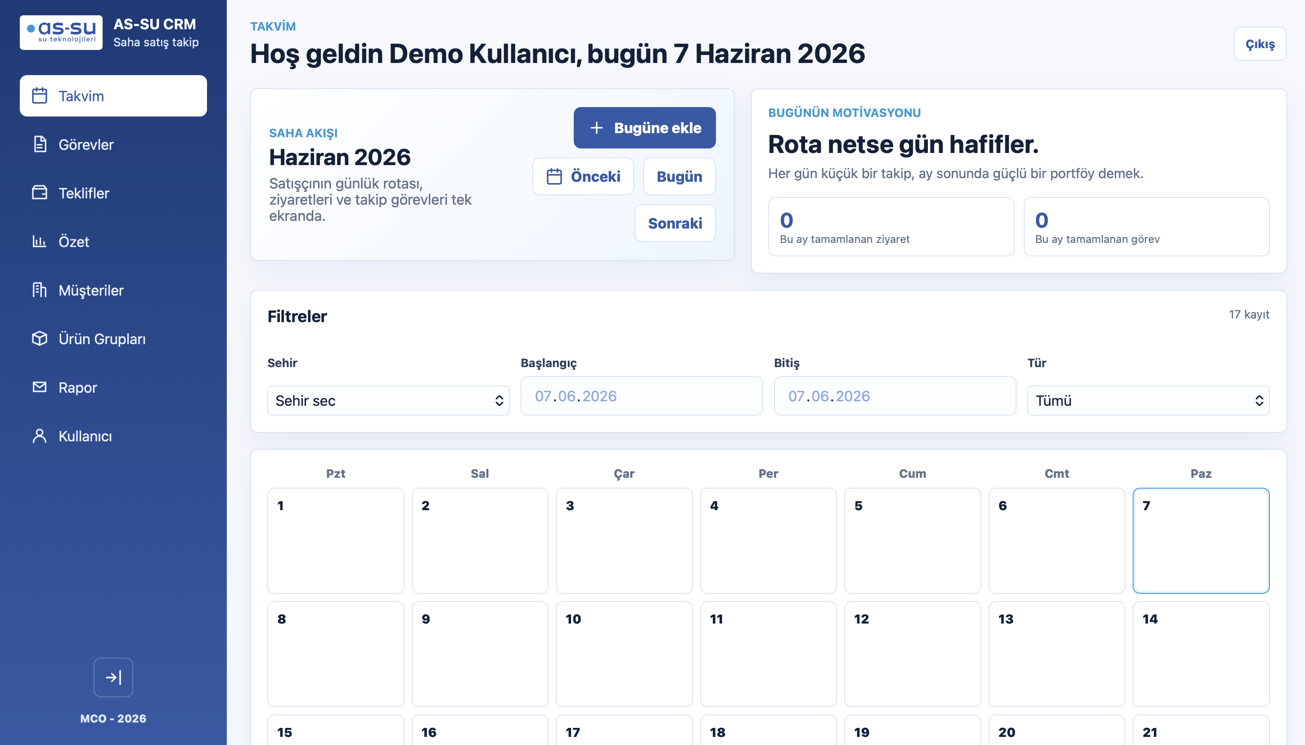The height and width of the screenshot is (745, 1305).
Task: Open the Takvim menu item
Action: click(113, 96)
